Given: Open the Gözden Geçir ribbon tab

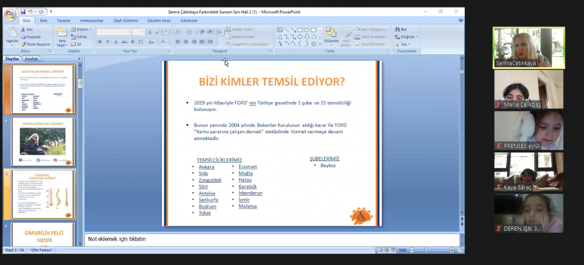Looking at the screenshot, I should tap(159, 20).
